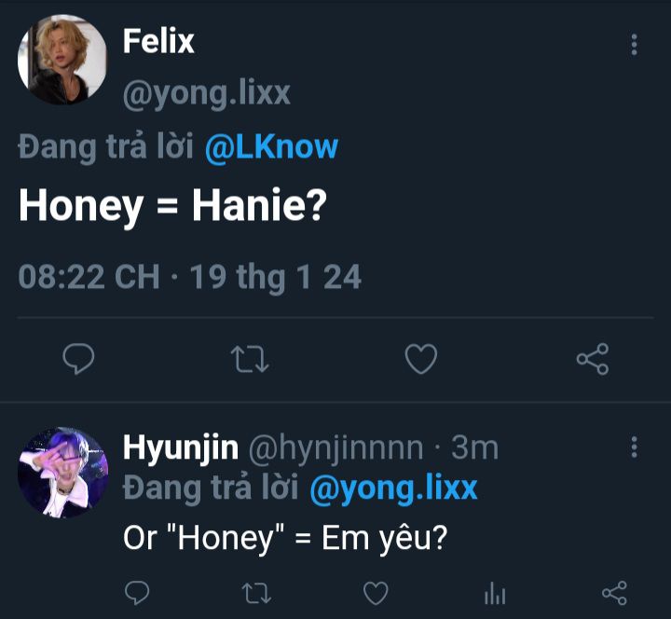The height and width of the screenshot is (619, 671).
Task: Open Felix's profile picture
Action: click(62, 60)
